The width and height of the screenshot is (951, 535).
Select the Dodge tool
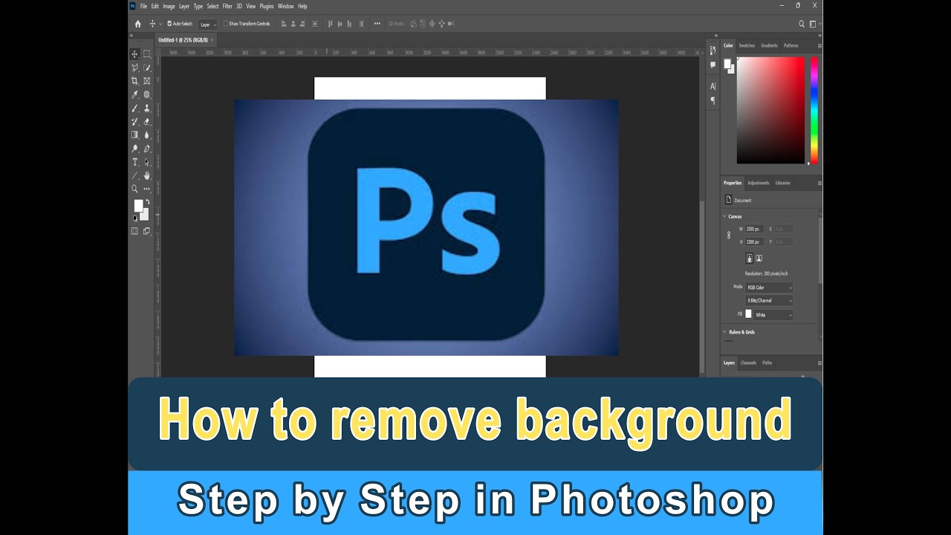pyautogui.click(x=134, y=149)
